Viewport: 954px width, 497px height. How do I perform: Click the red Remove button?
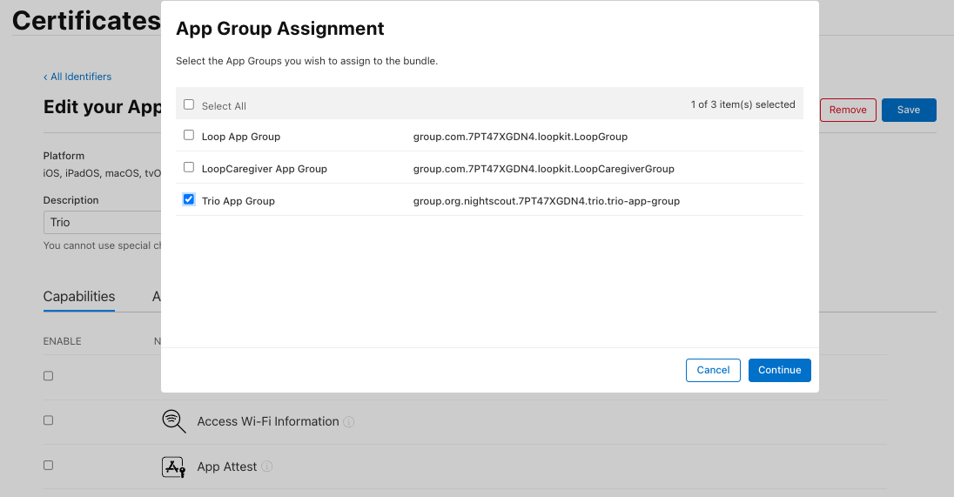pyautogui.click(x=847, y=110)
